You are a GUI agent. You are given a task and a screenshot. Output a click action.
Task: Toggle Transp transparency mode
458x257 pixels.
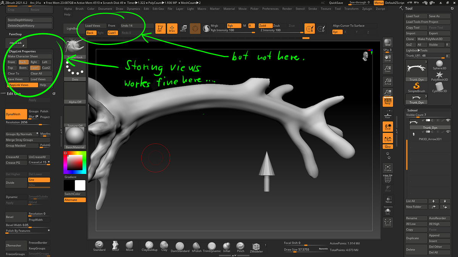tap(388, 200)
